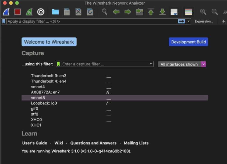Open the All interfaces shown dropdown
The height and width of the screenshot is (164, 227).
tap(182, 64)
